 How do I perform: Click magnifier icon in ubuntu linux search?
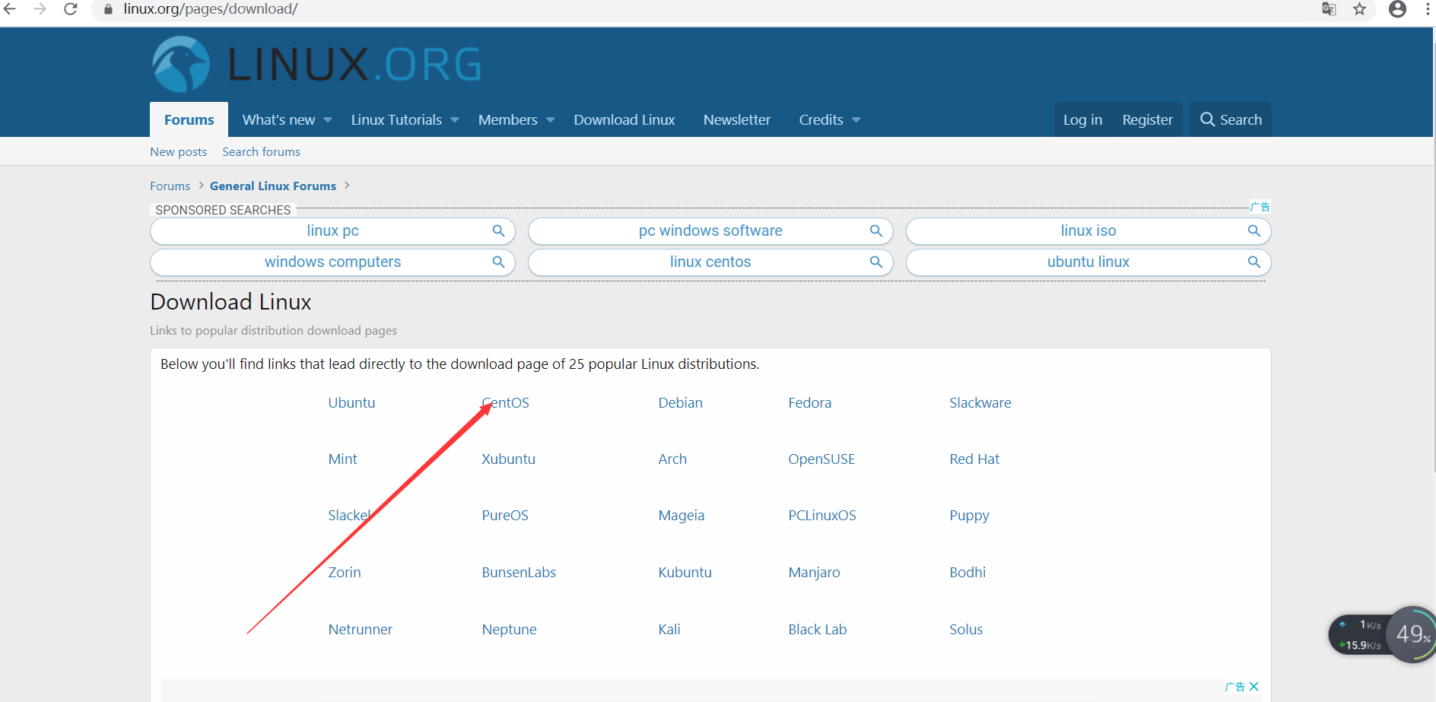pos(1254,262)
